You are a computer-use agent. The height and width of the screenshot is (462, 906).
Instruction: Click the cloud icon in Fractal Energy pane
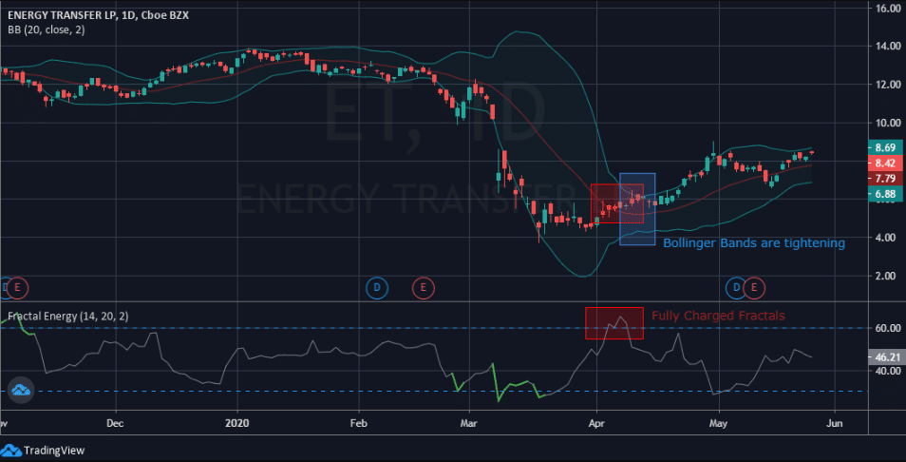[x=22, y=391]
